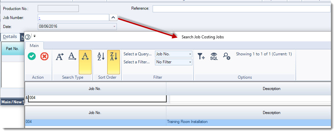Click Main / New status bar label

(x=12, y=102)
